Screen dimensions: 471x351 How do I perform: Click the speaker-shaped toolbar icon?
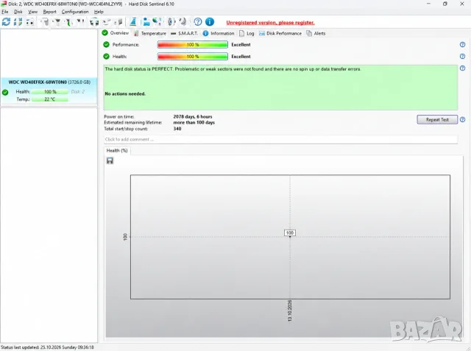[x=171, y=21]
